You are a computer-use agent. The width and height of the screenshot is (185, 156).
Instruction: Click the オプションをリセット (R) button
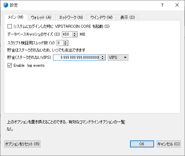pos(22,144)
